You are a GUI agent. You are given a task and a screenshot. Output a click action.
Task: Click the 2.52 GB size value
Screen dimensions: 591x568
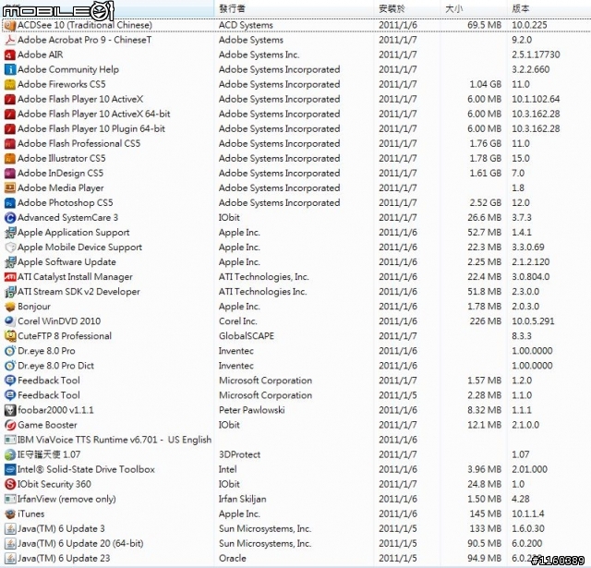[486, 203]
